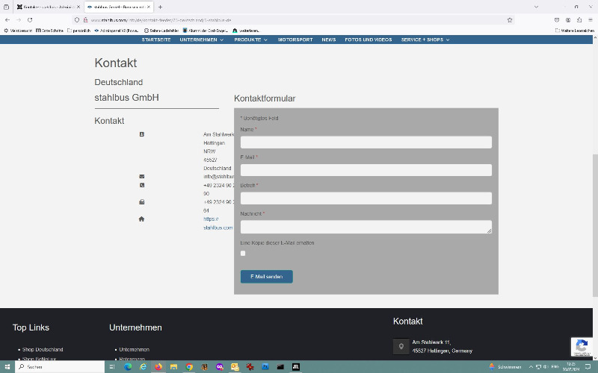Open the tab overview icon at far left
The height and width of the screenshot is (373, 598).
tap(6, 7)
